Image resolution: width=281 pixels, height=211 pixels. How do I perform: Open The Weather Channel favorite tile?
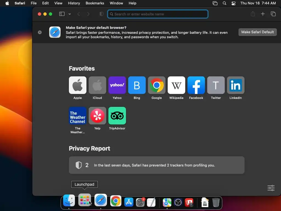point(78,116)
